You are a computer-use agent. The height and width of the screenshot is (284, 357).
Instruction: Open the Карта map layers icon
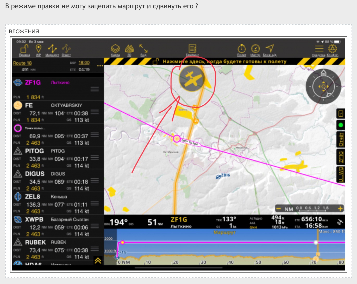tap(115, 49)
